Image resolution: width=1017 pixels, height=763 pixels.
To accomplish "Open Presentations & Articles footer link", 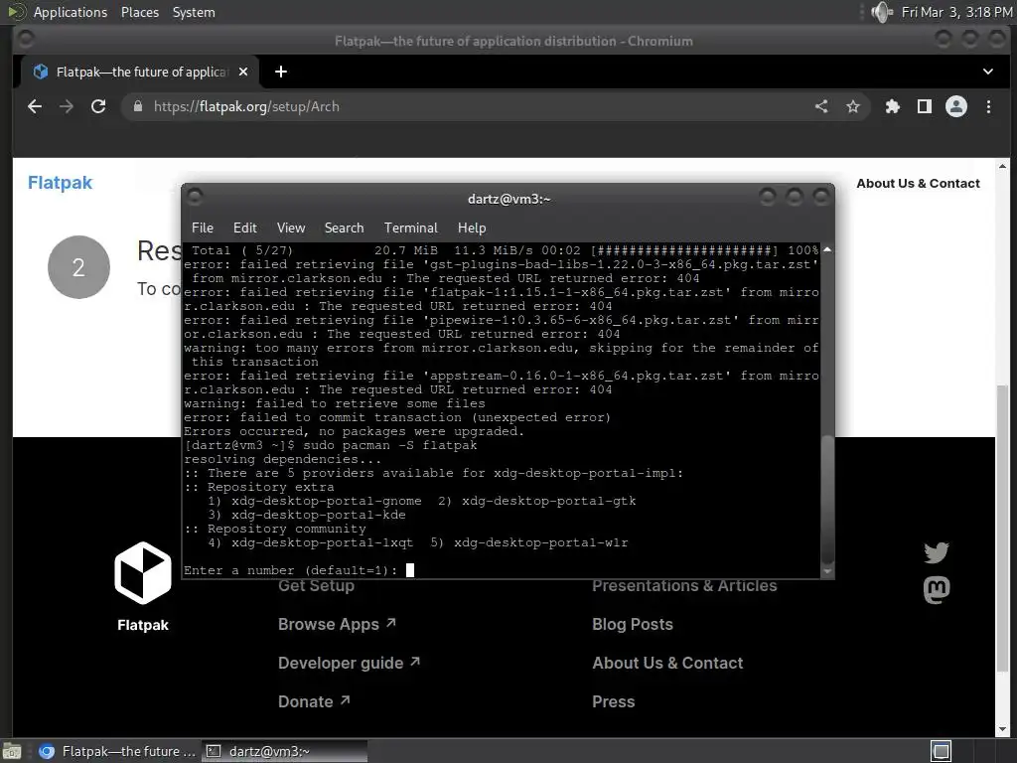I will 684,586.
